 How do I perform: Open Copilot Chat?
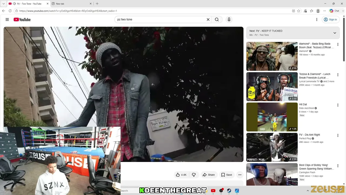334,11
